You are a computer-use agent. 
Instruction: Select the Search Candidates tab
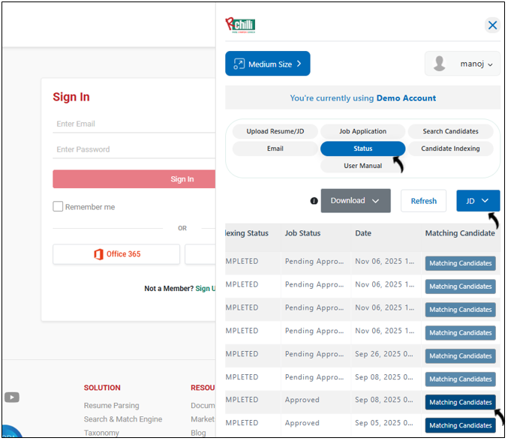click(x=450, y=131)
